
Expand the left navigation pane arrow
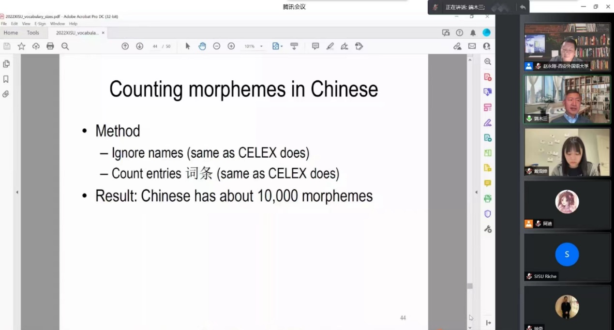click(x=17, y=192)
